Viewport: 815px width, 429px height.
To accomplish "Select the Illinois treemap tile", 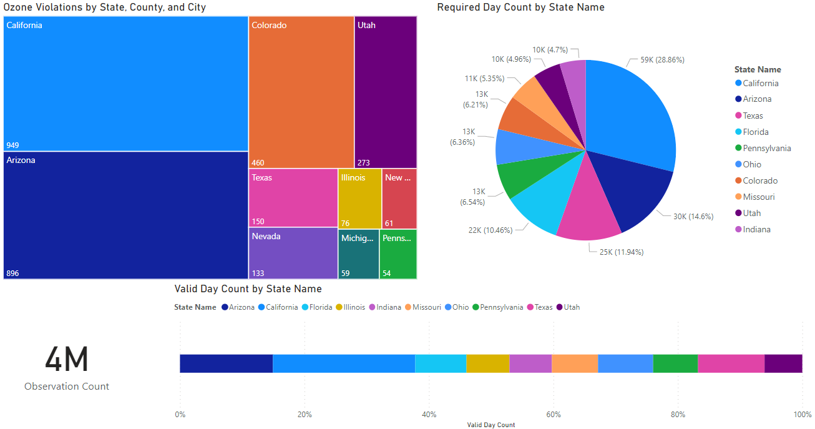I will click(359, 199).
